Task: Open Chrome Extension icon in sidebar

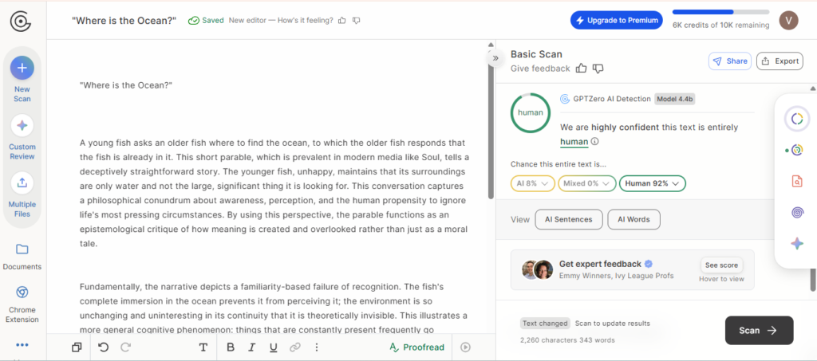Action: click(22, 292)
